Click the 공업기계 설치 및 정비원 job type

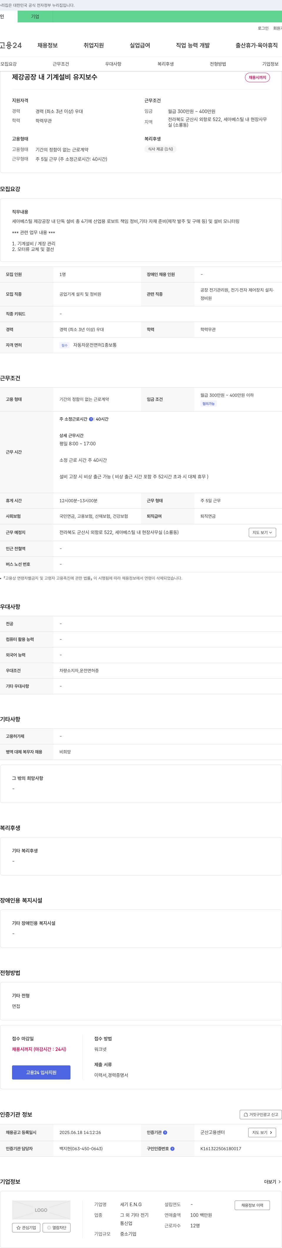tap(80, 294)
